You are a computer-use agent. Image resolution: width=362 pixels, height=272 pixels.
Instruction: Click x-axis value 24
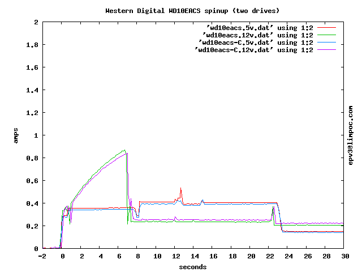tap(289, 256)
